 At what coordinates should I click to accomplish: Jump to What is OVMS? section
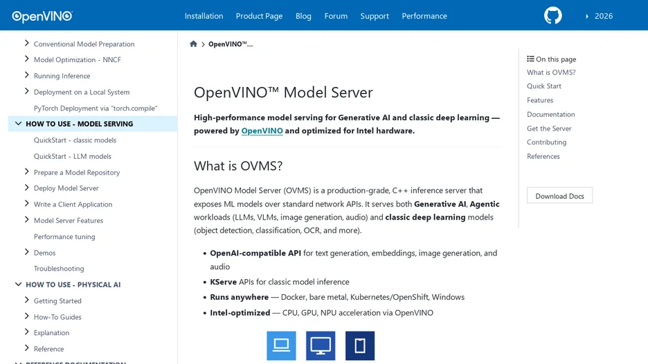pyautogui.click(x=551, y=72)
